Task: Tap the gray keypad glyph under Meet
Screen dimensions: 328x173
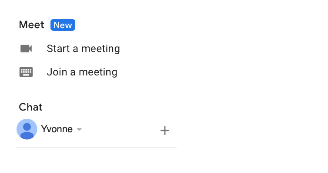Action: [26, 72]
